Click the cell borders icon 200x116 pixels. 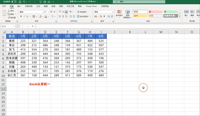[34, 17]
